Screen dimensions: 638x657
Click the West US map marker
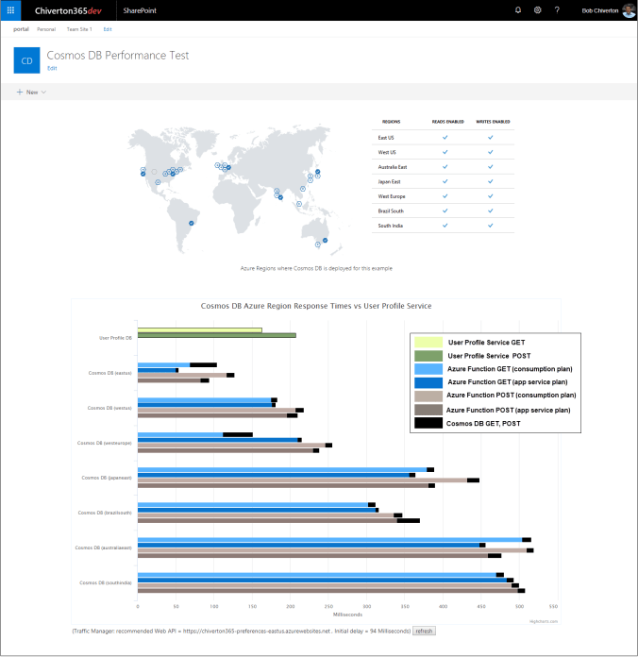pyautogui.click(x=143, y=174)
